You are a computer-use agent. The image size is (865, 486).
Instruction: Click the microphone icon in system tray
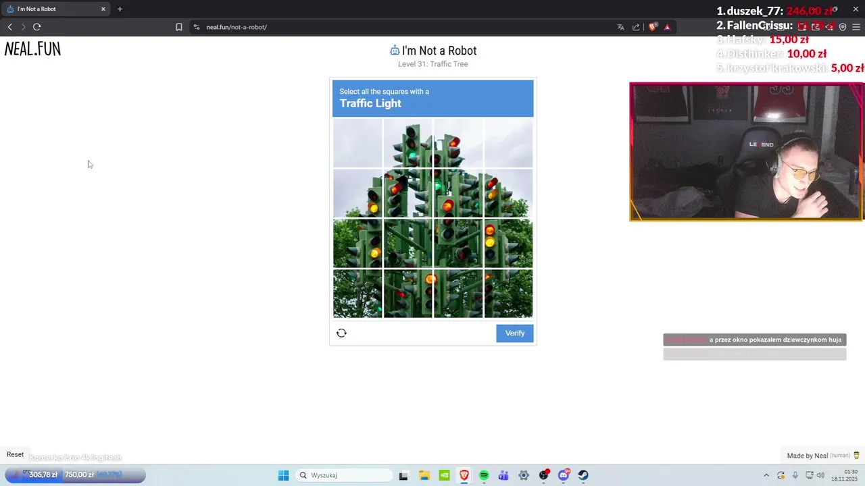click(x=795, y=475)
